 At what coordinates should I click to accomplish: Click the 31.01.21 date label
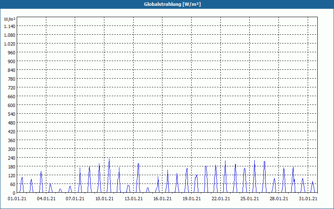[308, 199]
